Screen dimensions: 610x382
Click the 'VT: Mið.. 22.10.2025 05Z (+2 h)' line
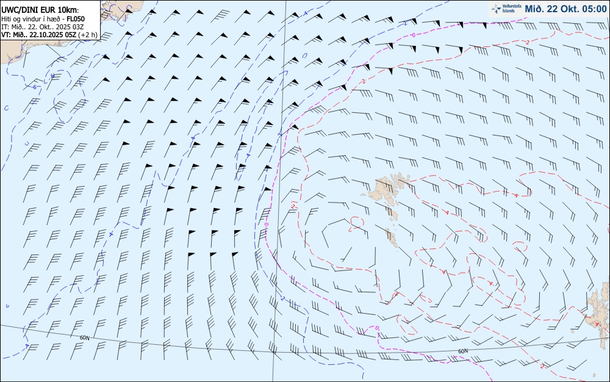[x=49, y=35]
